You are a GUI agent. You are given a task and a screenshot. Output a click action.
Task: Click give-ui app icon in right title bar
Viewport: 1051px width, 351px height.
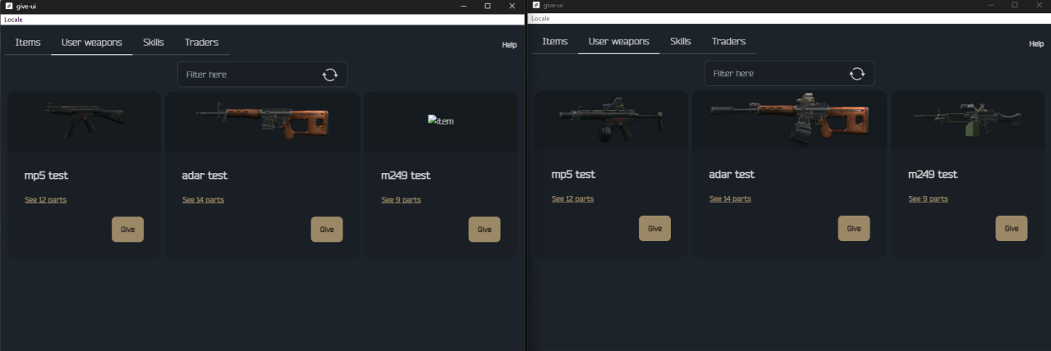point(535,5)
